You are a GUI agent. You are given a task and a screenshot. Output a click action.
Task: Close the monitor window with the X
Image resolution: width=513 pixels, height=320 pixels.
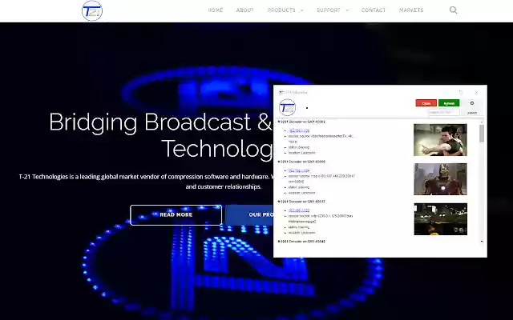pyautogui.click(x=476, y=93)
